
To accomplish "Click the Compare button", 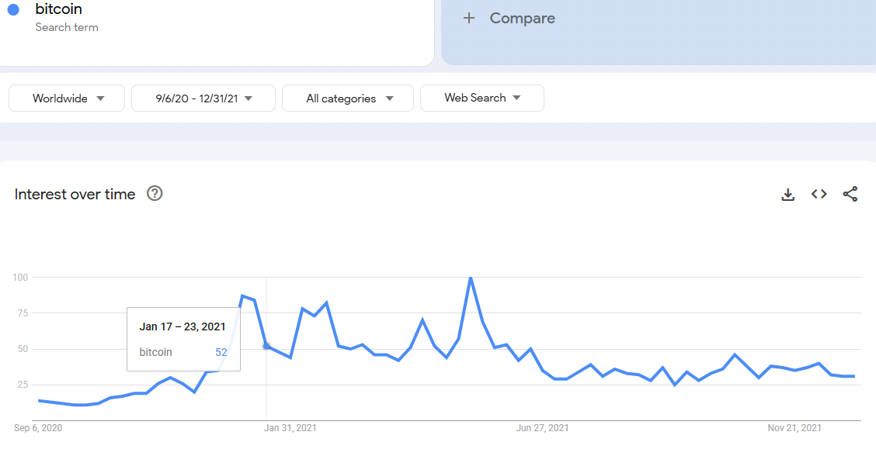I will click(x=522, y=18).
